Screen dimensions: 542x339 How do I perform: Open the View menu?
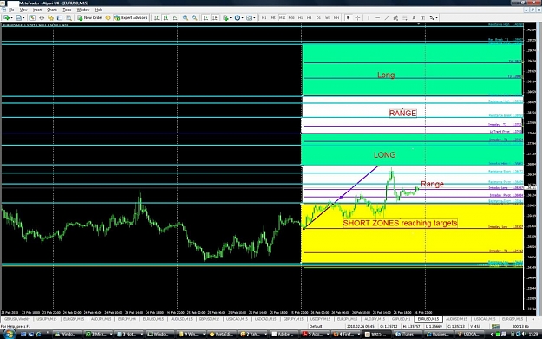[23, 10]
